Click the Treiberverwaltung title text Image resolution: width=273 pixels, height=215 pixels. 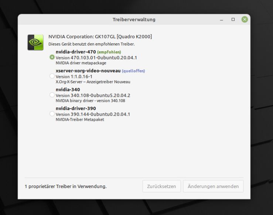pyautogui.click(x=134, y=20)
